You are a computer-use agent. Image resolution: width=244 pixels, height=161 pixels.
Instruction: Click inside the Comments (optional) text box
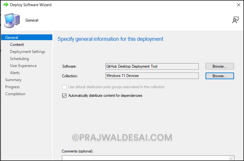pyautogui.click(x=146, y=158)
